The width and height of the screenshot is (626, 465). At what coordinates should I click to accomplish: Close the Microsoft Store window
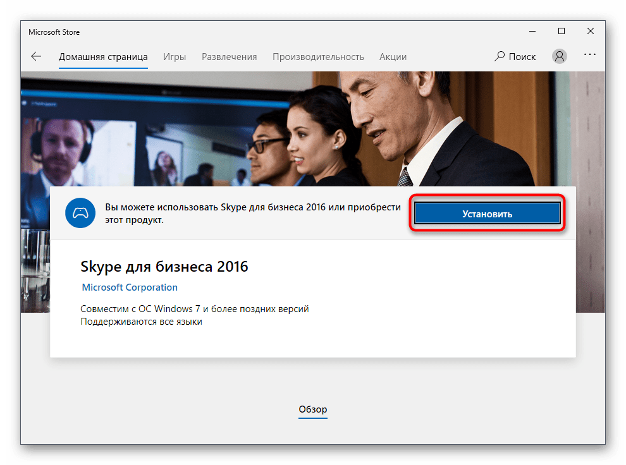(590, 32)
